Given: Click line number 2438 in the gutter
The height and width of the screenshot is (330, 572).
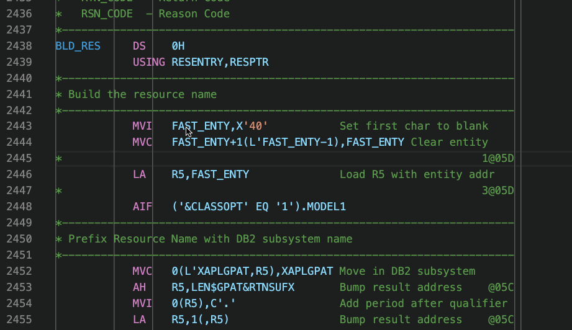Looking at the screenshot, I should tap(19, 46).
